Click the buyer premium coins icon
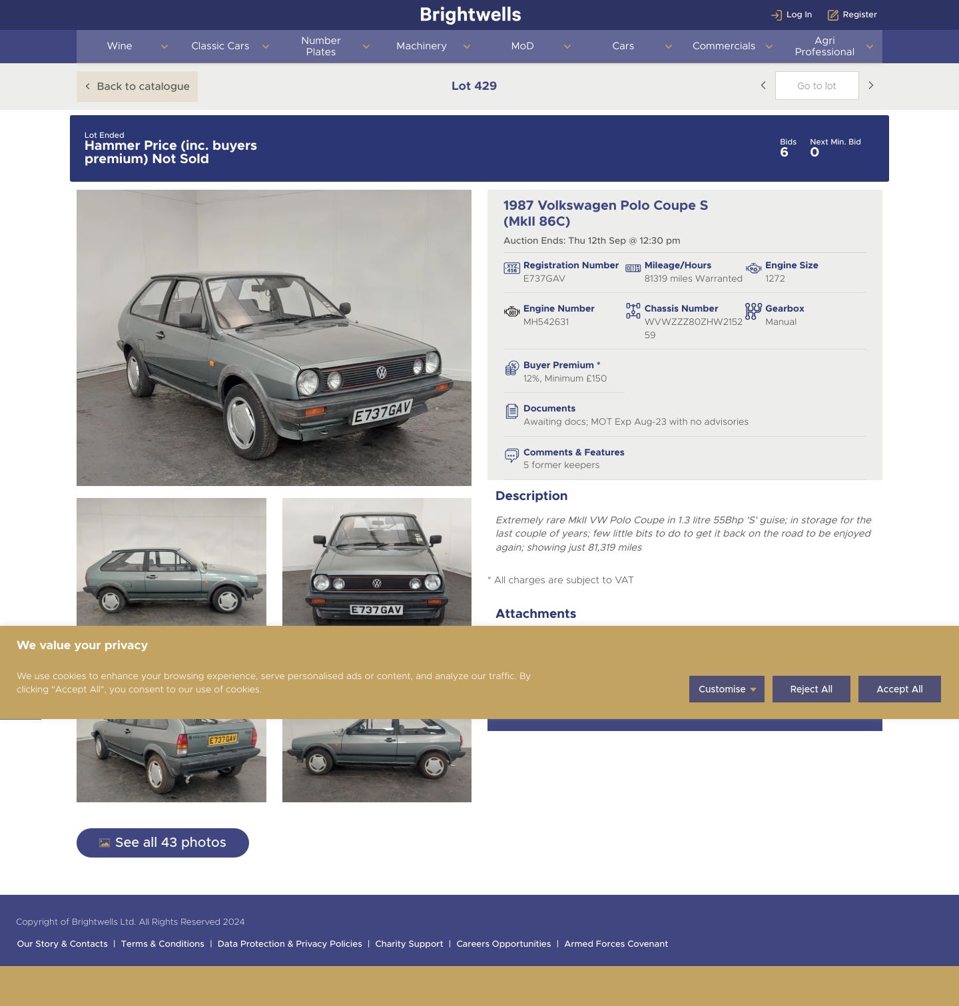 click(511, 368)
